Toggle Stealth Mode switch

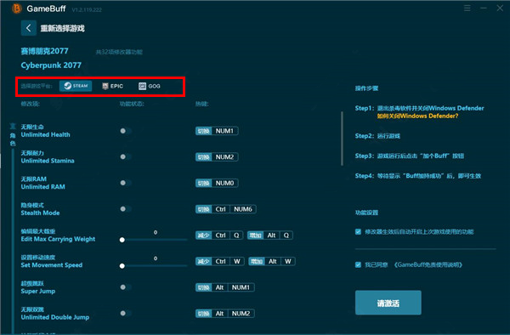coord(125,209)
